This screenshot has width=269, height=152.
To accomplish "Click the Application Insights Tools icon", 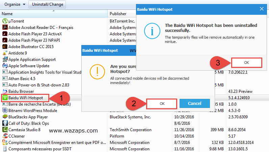I will click(x=5, y=72).
